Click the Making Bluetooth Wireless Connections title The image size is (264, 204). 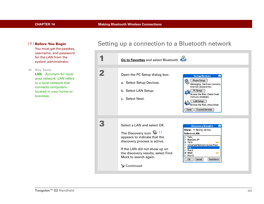pos(130,24)
